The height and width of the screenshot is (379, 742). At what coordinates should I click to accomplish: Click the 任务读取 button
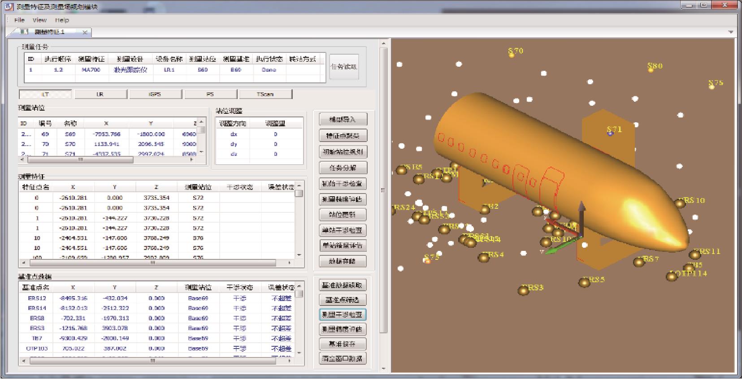point(344,67)
